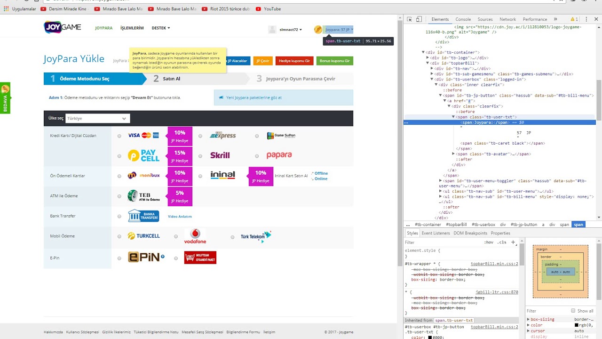602x339 pixels.
Task: Open the Network tab in DevTools
Action: coord(507,19)
